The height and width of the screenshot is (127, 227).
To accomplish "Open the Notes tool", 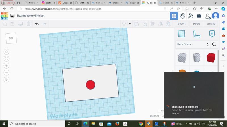I will point(212,34).
